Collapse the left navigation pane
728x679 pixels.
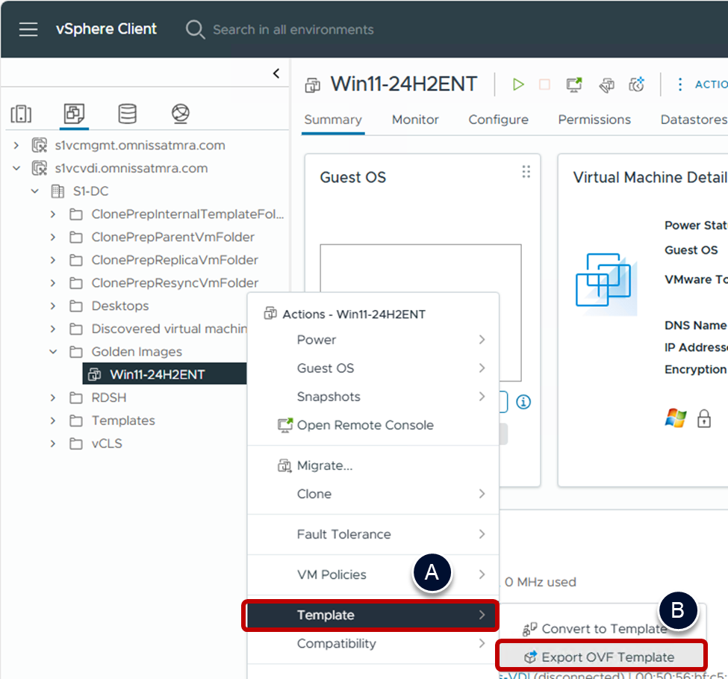pos(276,73)
